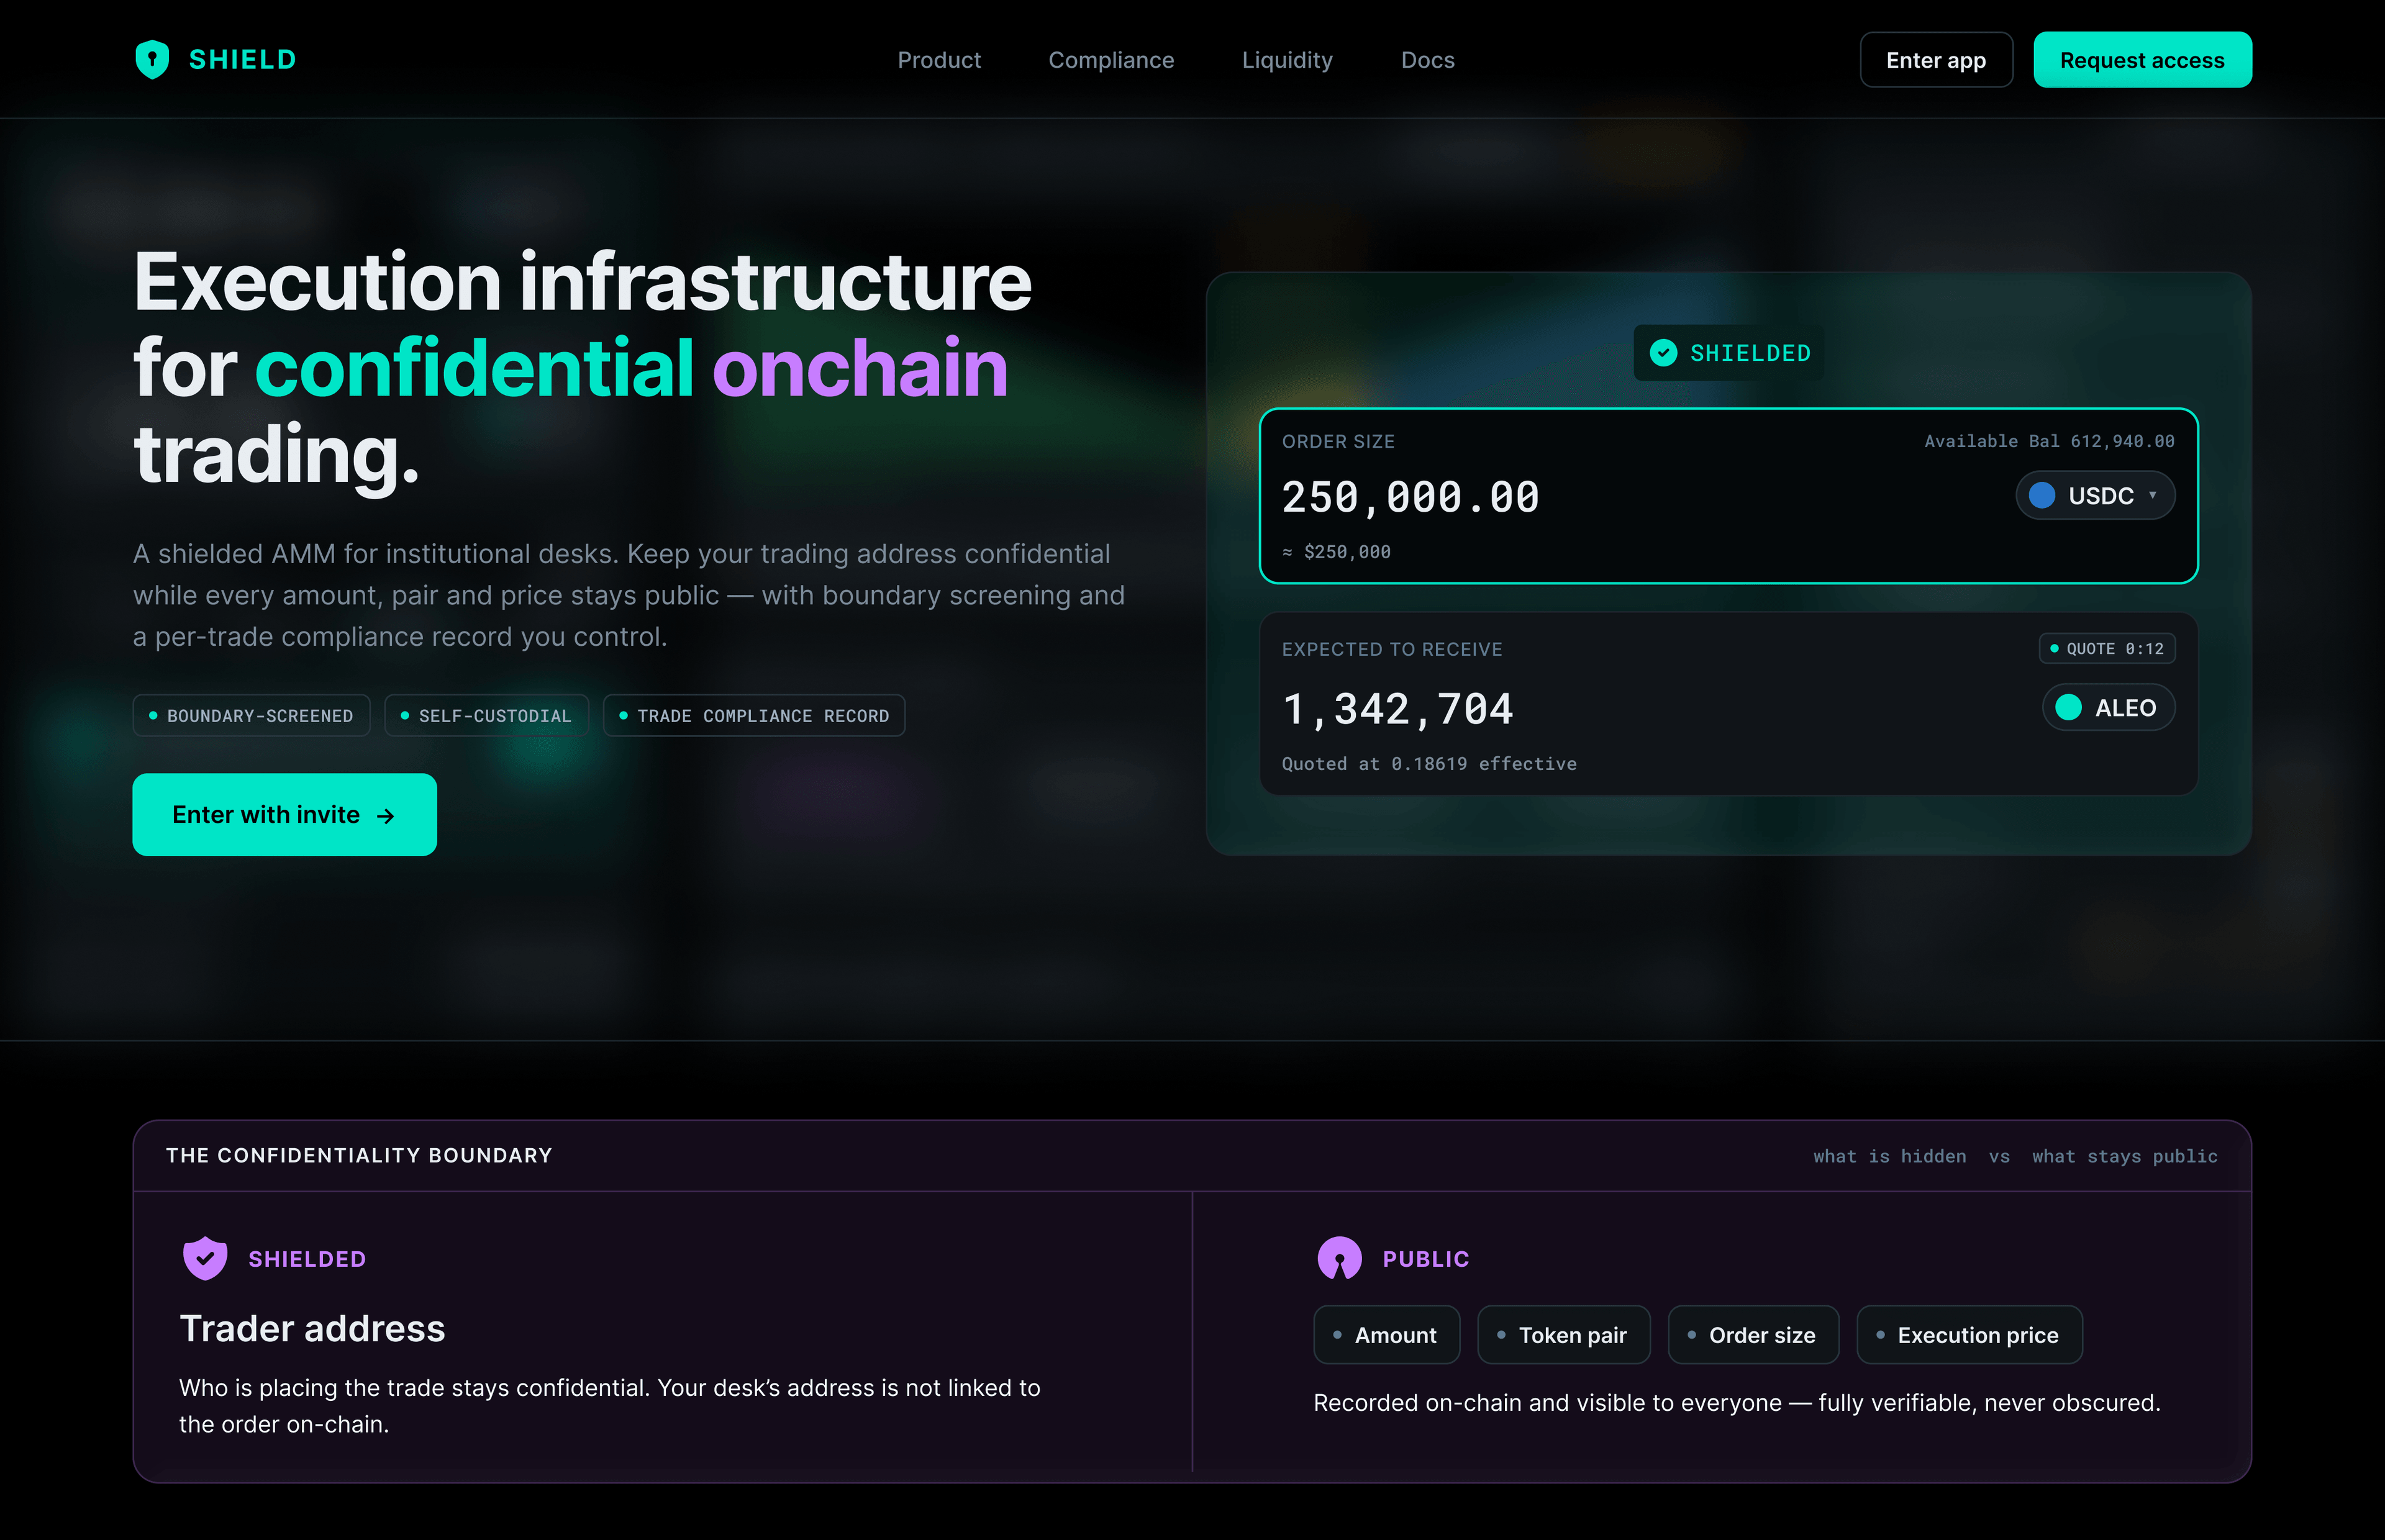Click the Enter app button

pyautogui.click(x=1936, y=60)
